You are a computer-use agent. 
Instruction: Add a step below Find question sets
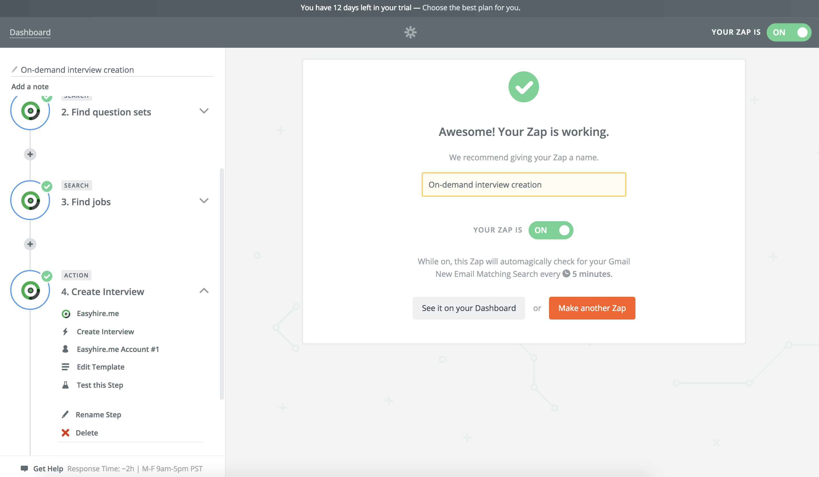coord(30,154)
